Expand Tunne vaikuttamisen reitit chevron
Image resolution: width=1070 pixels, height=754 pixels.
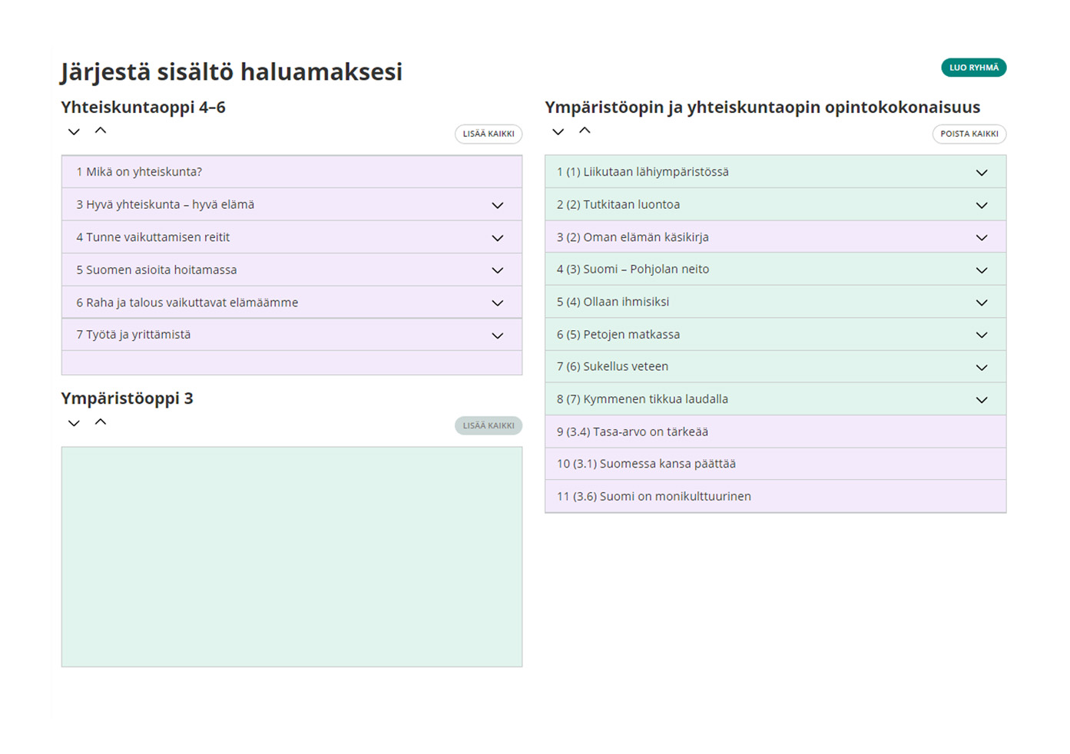click(x=498, y=238)
